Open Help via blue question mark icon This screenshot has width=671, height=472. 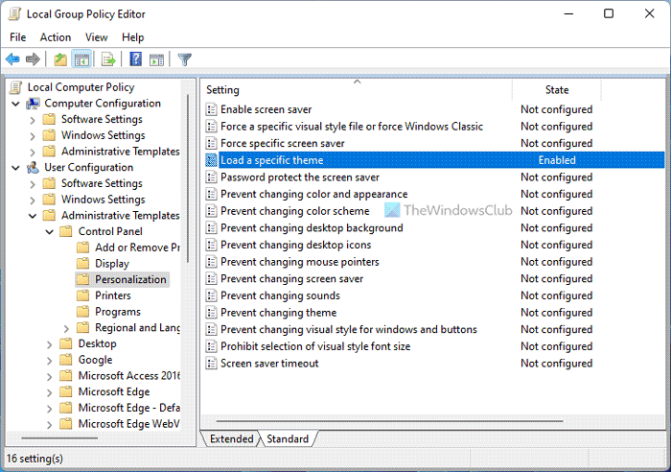click(135, 59)
